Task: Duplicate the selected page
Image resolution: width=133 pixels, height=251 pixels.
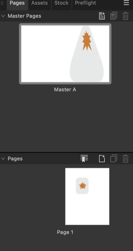Action: tap(114, 158)
